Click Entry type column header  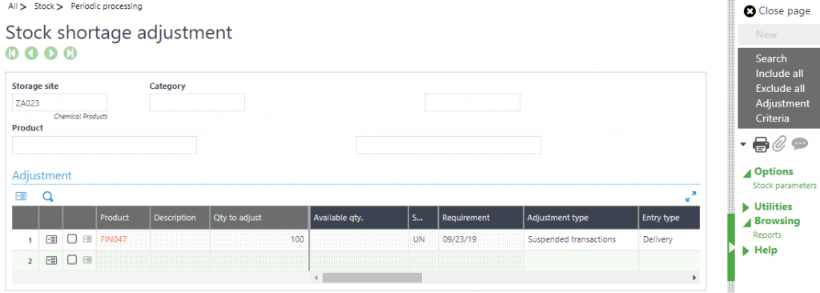[x=669, y=218]
